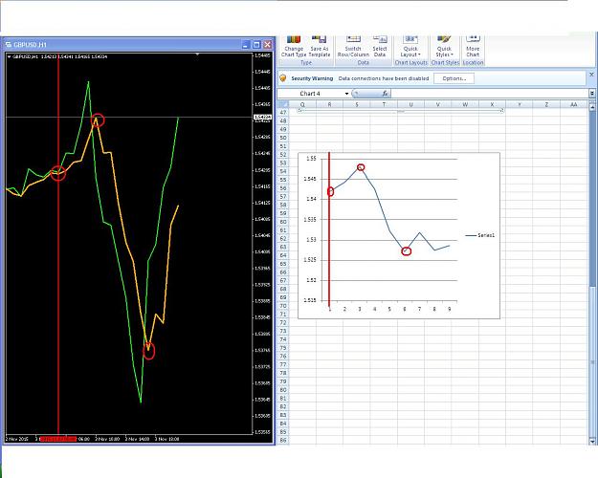The height and width of the screenshot is (478, 598).
Task: Click the chart shift marker triangle
Action: point(197,54)
